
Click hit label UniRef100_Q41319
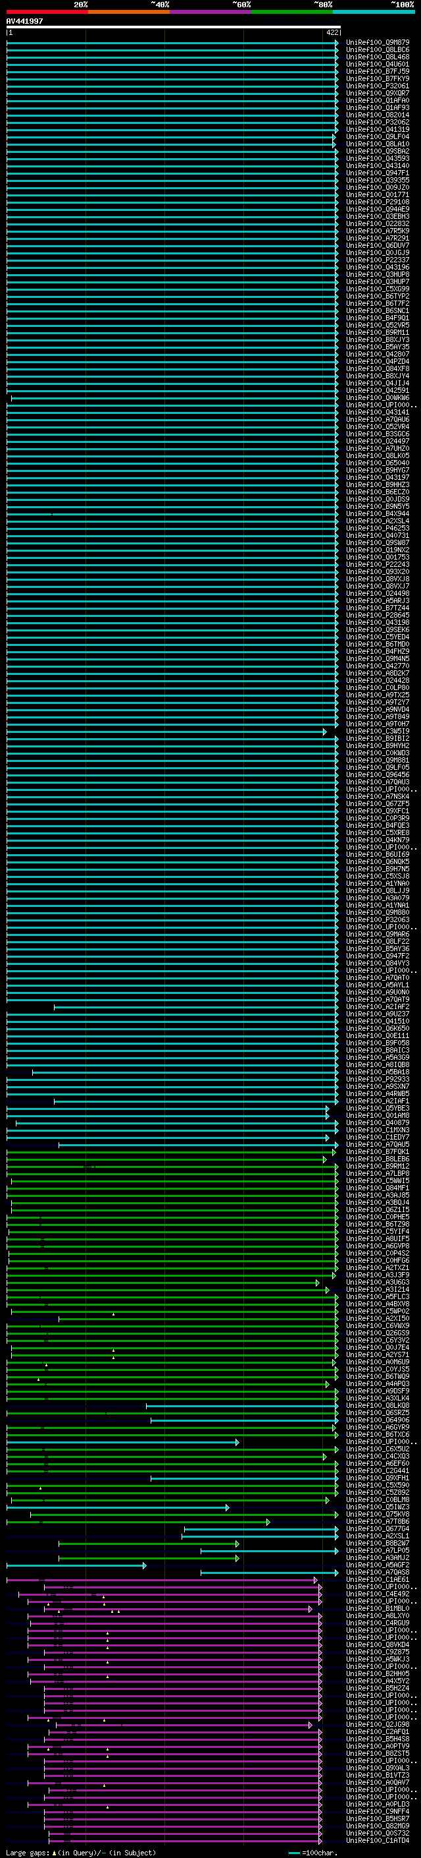tap(377, 129)
